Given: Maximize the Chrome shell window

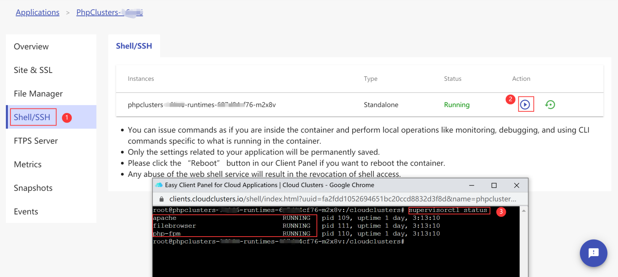Looking at the screenshot, I should [x=494, y=185].
